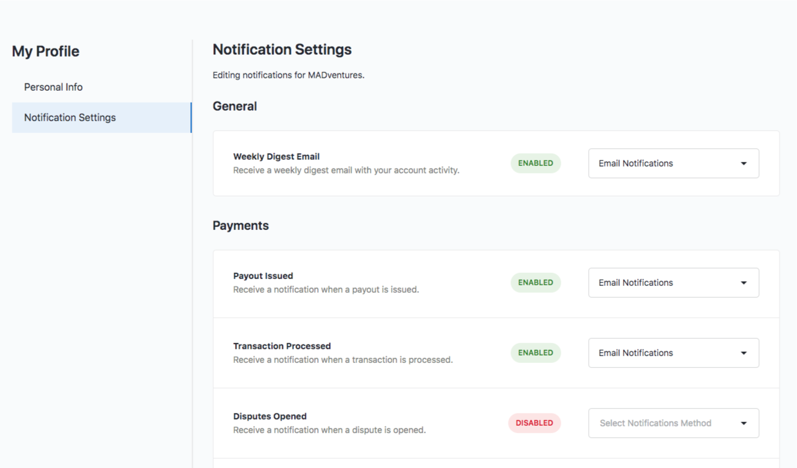Click the Payout Issued ENABLED badge

click(535, 283)
